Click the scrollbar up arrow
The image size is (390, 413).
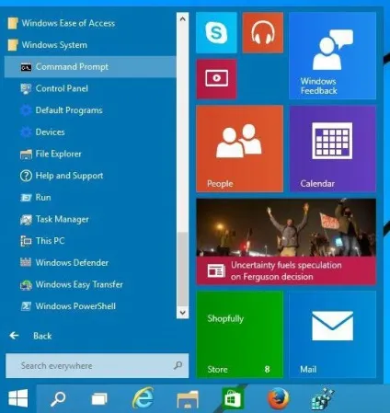(183, 19)
